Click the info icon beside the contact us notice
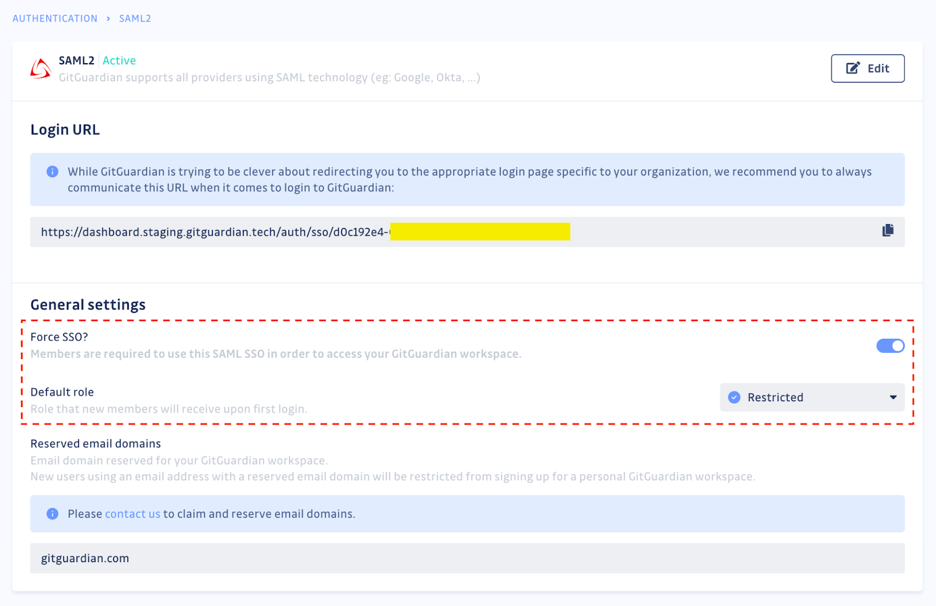The image size is (936, 606). pos(52,514)
